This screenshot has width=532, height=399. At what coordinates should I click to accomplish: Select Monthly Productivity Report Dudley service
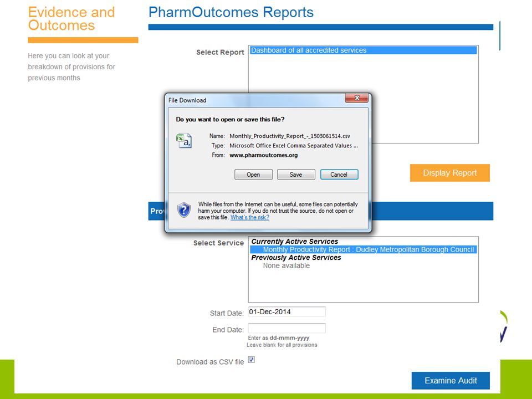click(363, 249)
